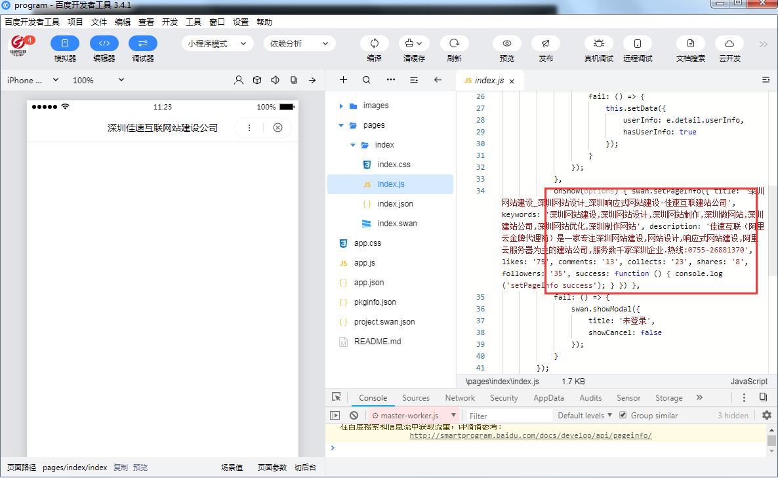The height and width of the screenshot is (478, 778).
Task: Show more DevTools tabs chevron
Action: [x=699, y=397]
